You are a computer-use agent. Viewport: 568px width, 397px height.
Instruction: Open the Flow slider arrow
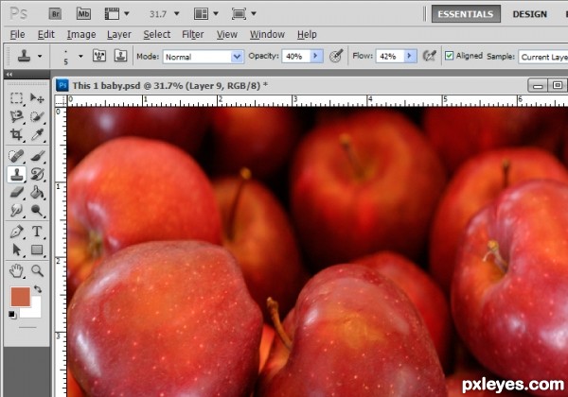click(411, 56)
